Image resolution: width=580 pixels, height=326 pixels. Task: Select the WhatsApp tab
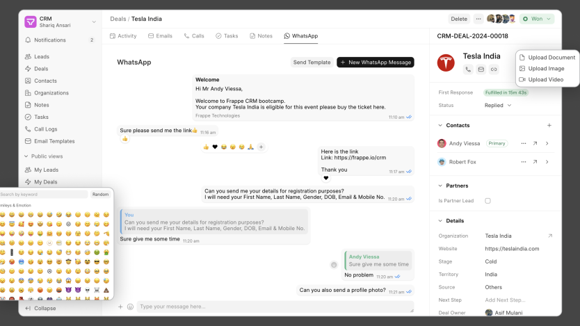point(300,36)
